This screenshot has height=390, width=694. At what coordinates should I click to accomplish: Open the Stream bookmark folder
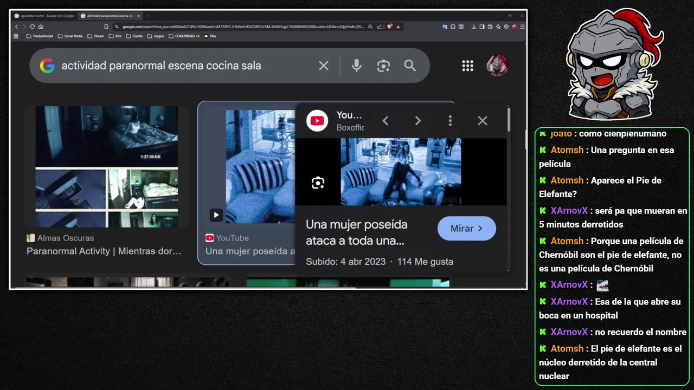click(x=96, y=36)
